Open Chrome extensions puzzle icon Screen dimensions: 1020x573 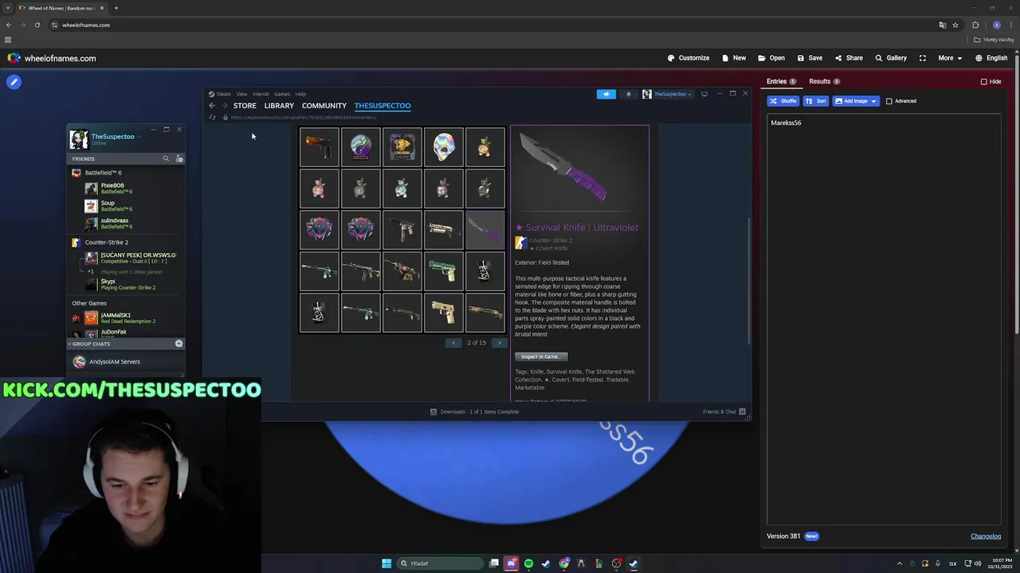point(975,25)
